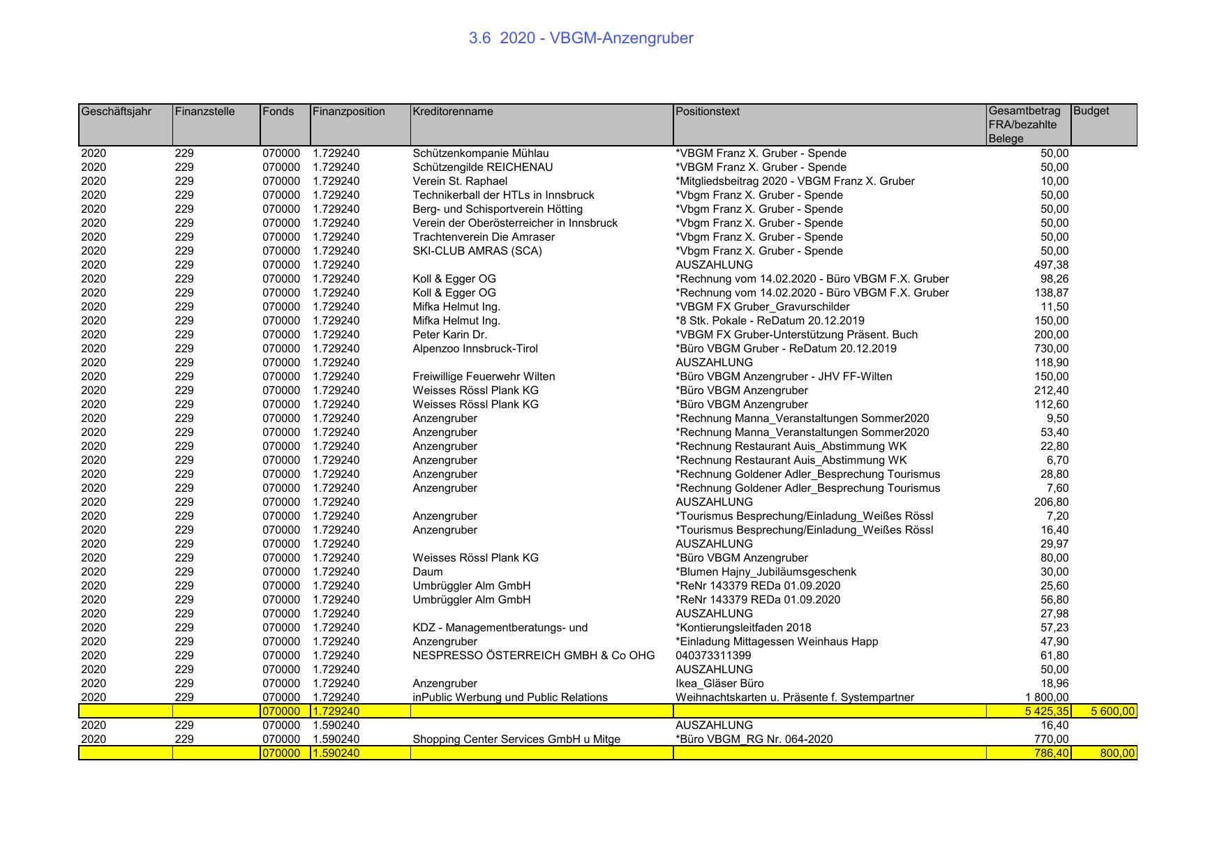Select the yellow total cell 5 425,35
The image size is (1224, 865).
[1043, 712]
